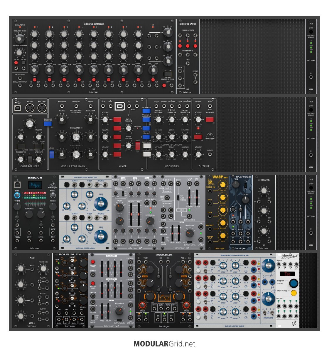The height and width of the screenshot is (350, 329).
Task: Click the LFO OUT jack on module 150
Action: pyautogui.click(x=201, y=240)
